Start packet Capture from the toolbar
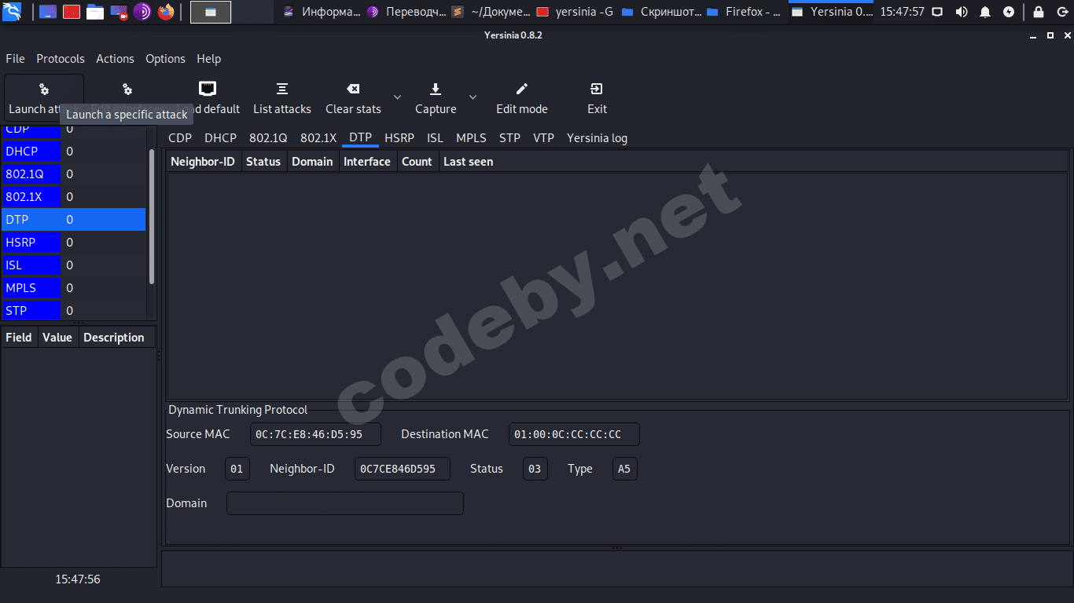This screenshot has width=1074, height=603. click(x=435, y=97)
